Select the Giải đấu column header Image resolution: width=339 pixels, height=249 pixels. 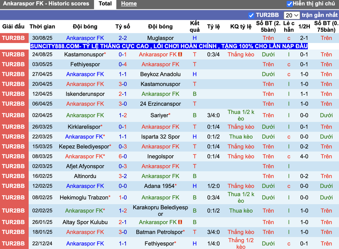tap(13, 26)
